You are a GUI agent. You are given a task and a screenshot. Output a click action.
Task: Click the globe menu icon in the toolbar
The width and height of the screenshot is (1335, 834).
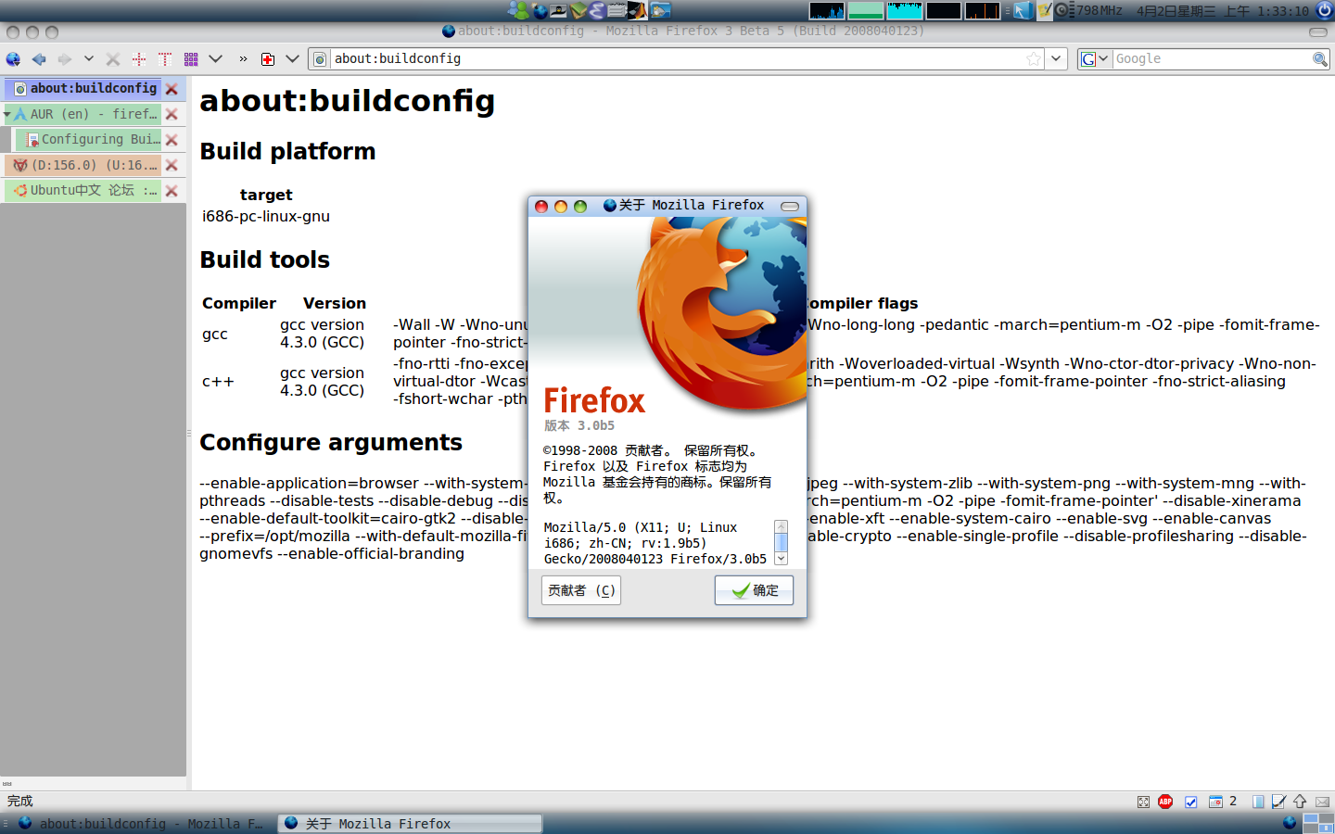click(13, 59)
